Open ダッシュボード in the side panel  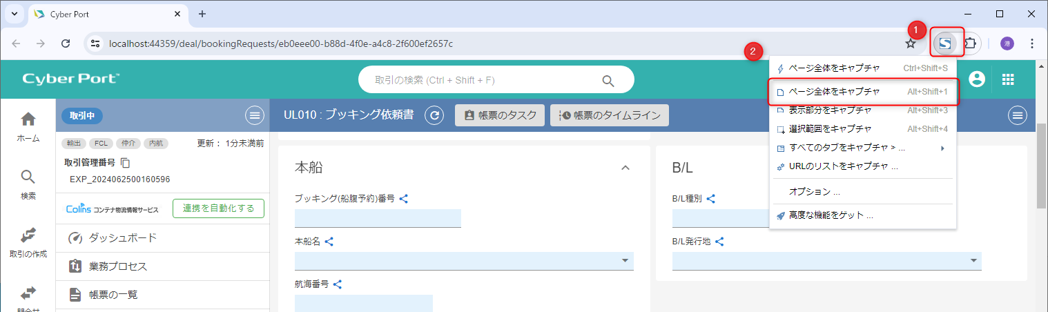click(123, 238)
